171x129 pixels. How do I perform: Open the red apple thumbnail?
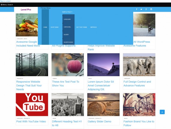[67, 65]
